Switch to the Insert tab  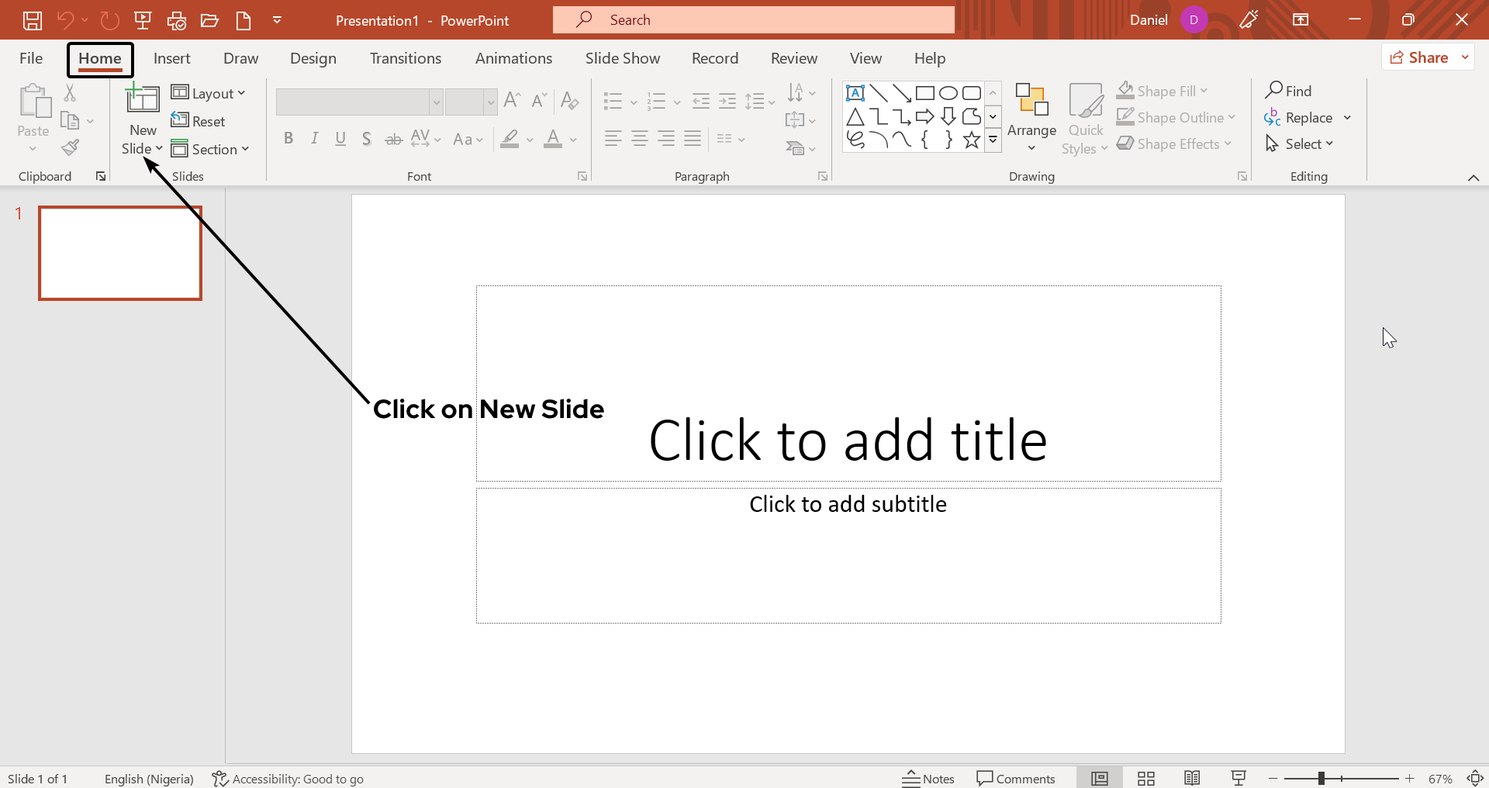(x=172, y=58)
